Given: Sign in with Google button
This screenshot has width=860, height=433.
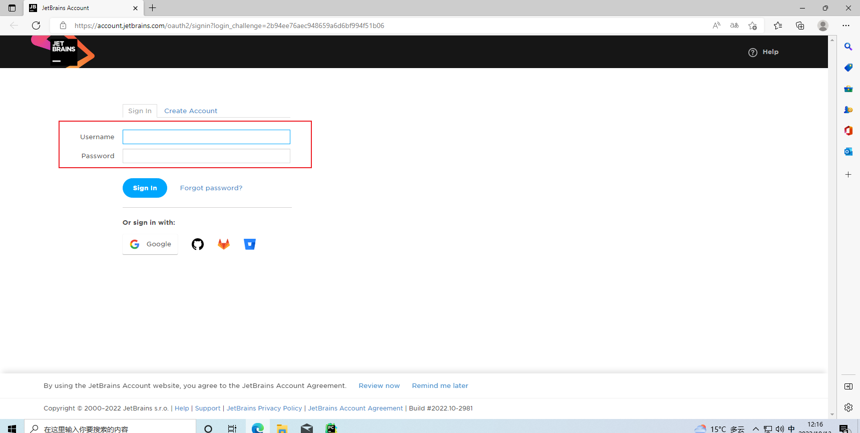Looking at the screenshot, I should point(150,244).
